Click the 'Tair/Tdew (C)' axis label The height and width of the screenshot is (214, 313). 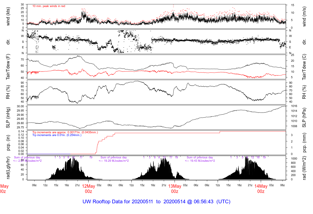(304, 67)
